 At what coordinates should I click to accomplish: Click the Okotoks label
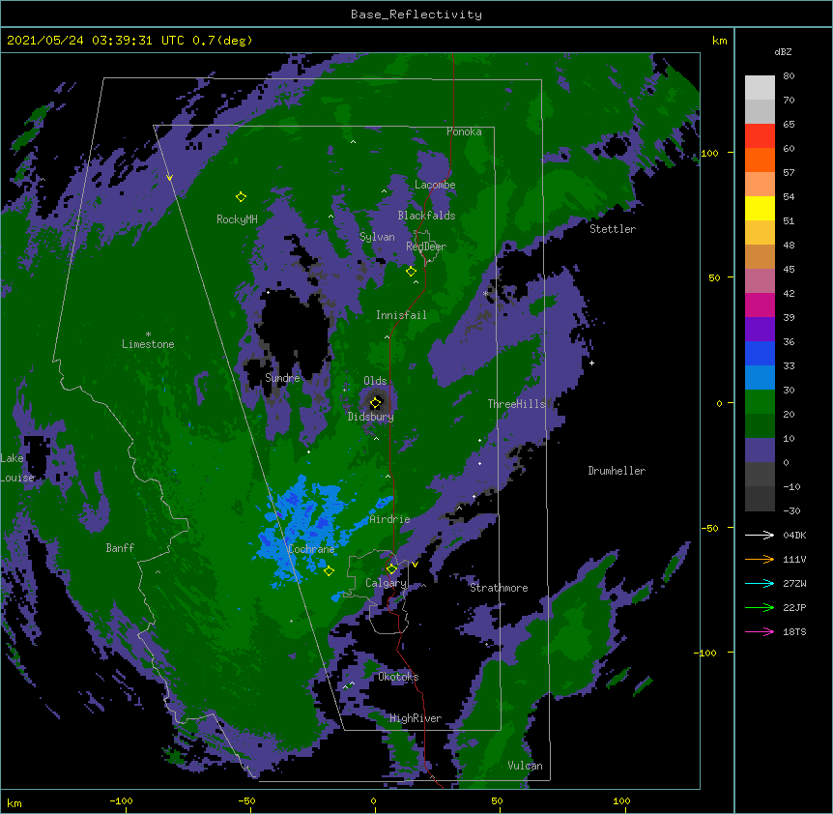398,677
